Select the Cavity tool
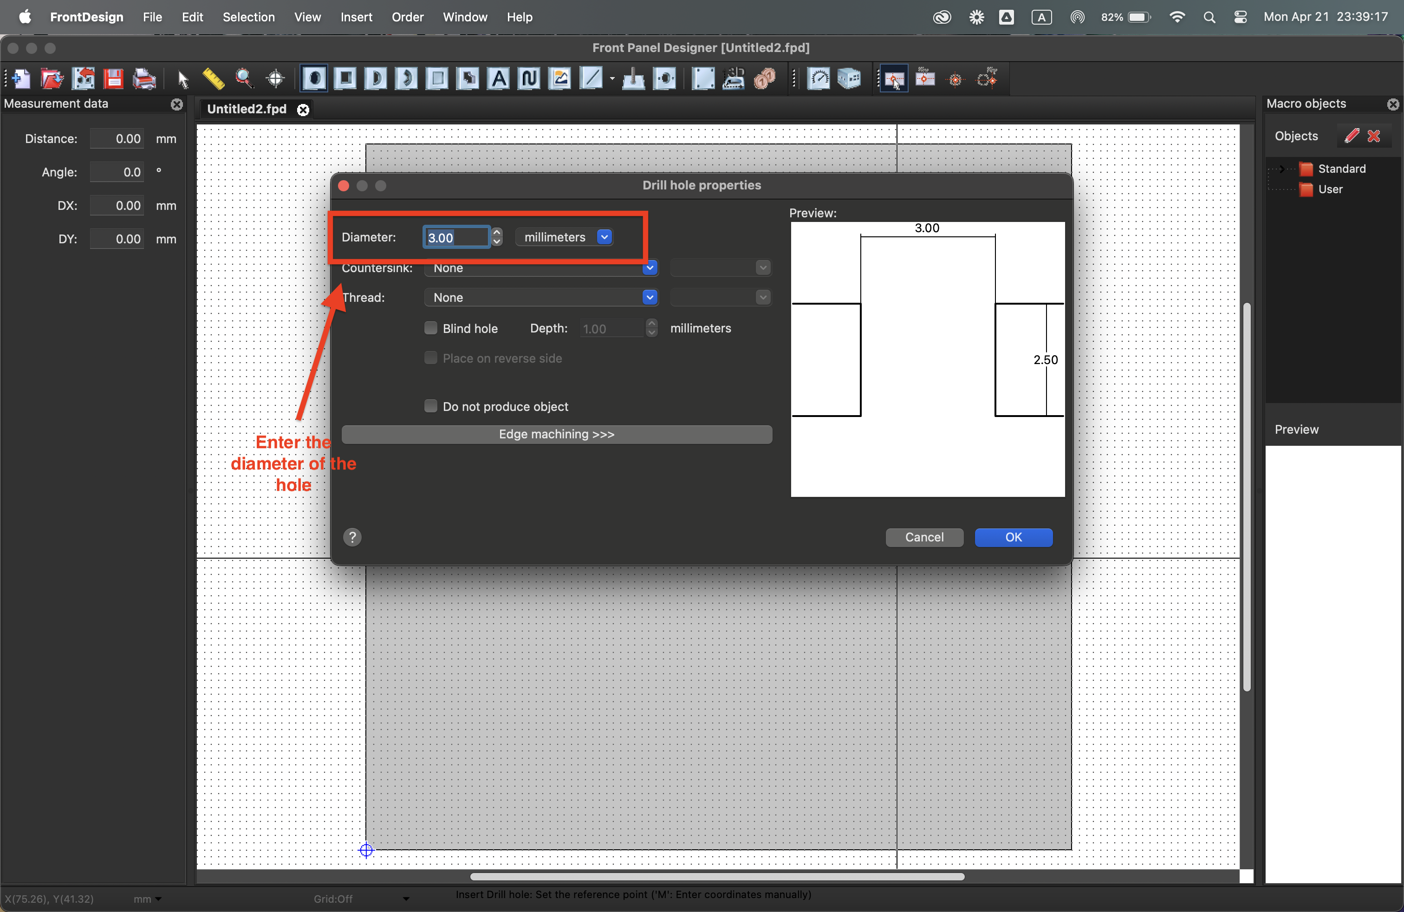 [437, 78]
